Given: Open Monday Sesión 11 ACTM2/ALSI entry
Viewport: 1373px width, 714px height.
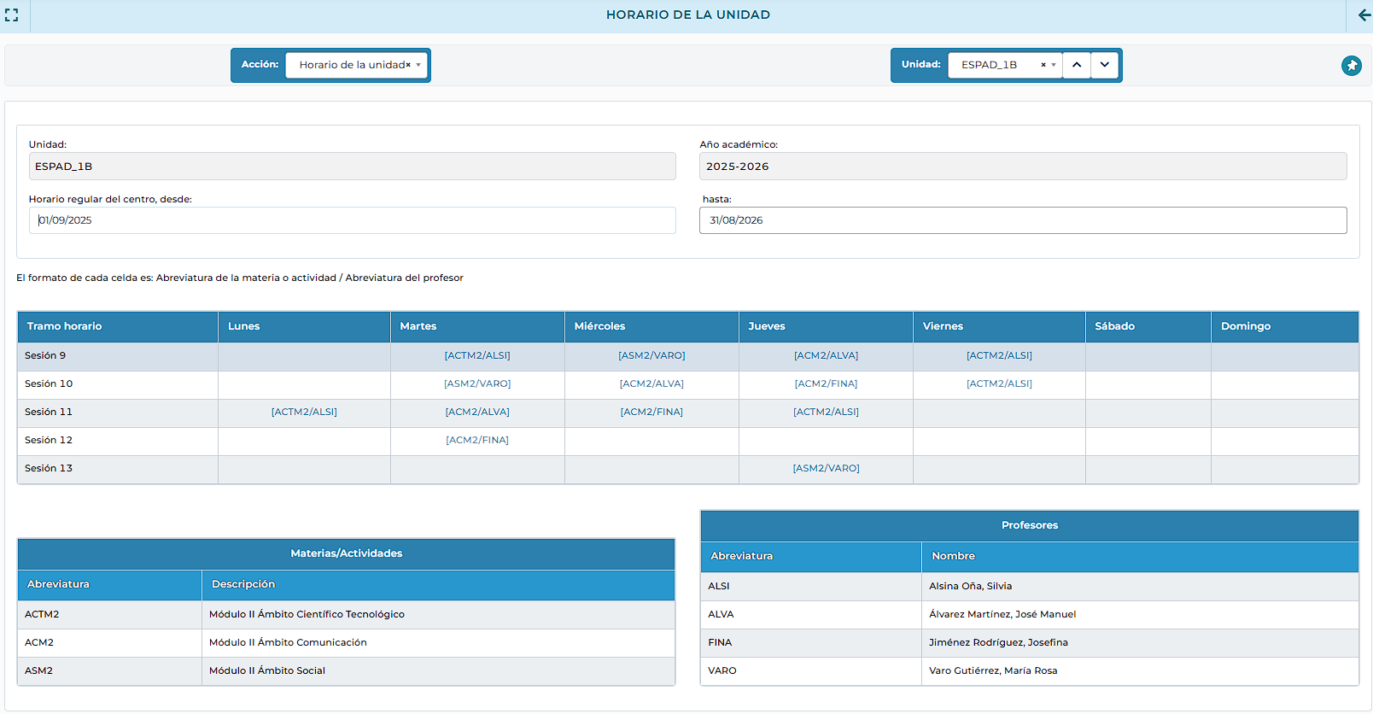Looking at the screenshot, I should pos(304,413).
